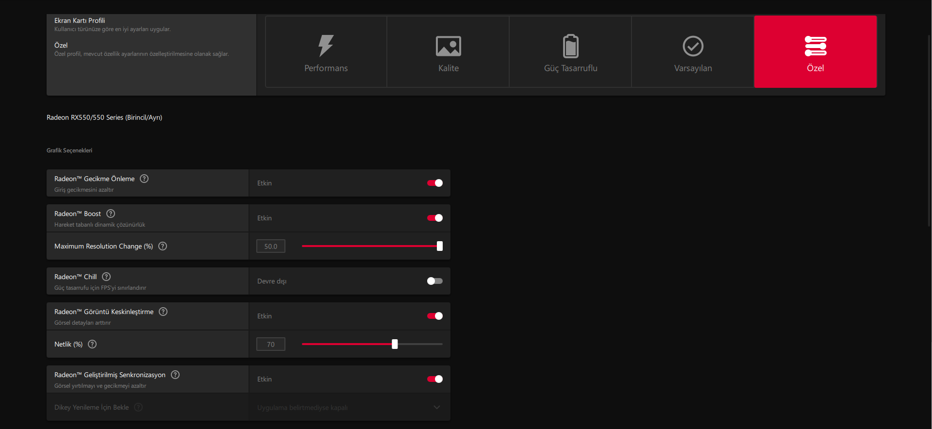Open help for Radeon Boost

[x=111, y=214]
